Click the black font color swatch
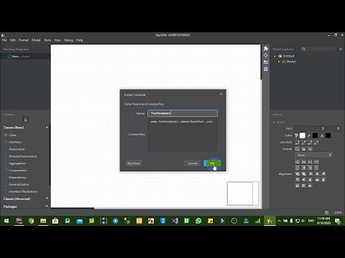 [x=328, y=135]
